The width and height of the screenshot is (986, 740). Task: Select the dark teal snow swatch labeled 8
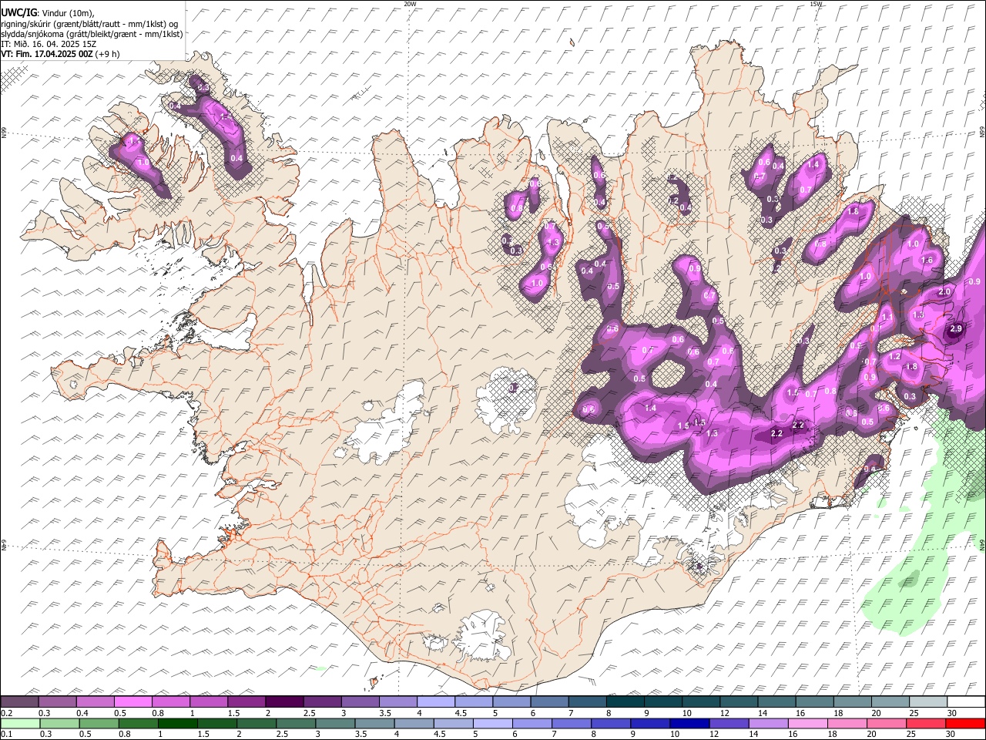(x=625, y=701)
